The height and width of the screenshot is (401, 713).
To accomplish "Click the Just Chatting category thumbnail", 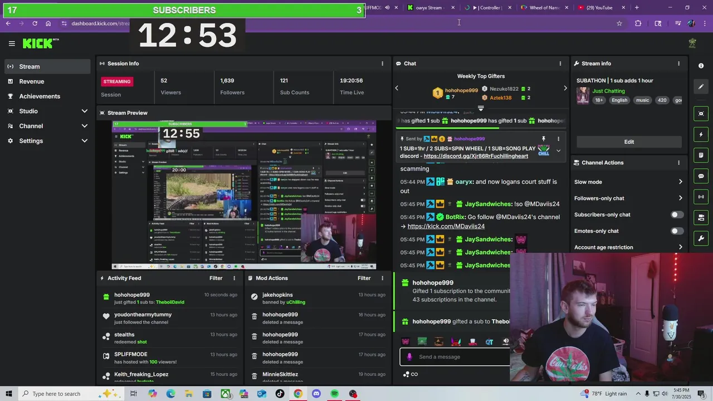I will (x=583, y=95).
